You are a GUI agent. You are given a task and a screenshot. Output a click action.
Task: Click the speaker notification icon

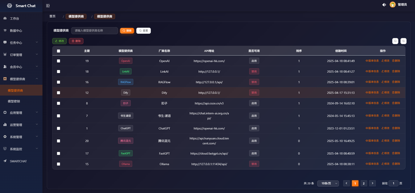(384, 5)
